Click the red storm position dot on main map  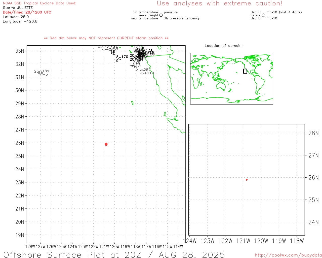point(106,144)
